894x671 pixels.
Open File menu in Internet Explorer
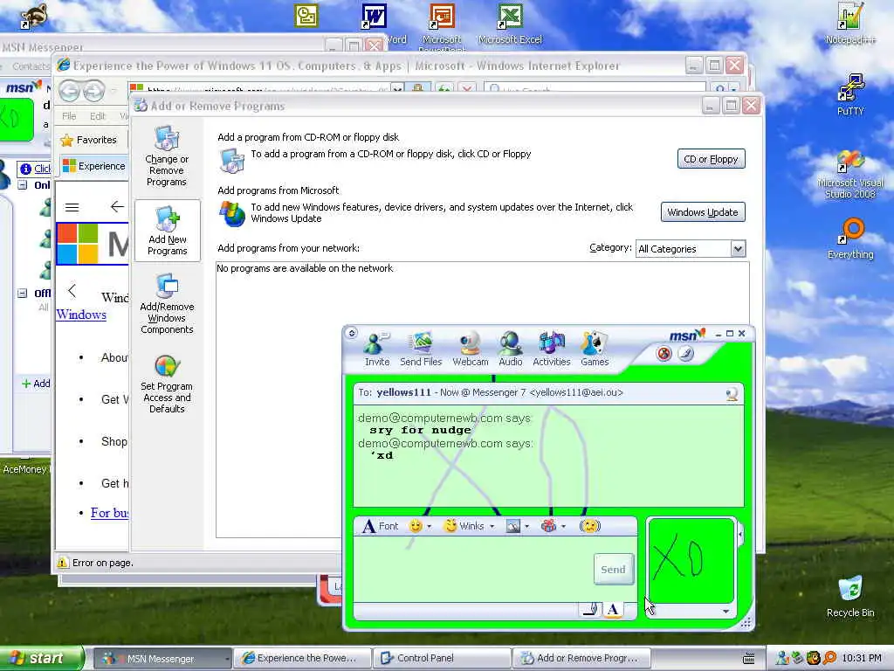69,116
